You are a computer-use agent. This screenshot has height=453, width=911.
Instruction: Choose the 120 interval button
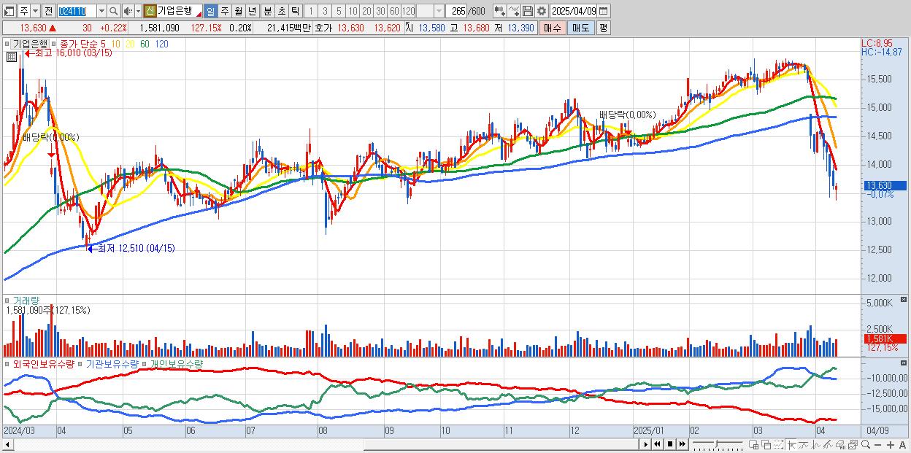pyautogui.click(x=409, y=11)
